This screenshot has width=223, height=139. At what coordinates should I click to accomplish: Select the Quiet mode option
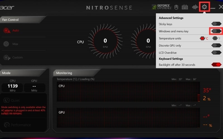pos(11,100)
